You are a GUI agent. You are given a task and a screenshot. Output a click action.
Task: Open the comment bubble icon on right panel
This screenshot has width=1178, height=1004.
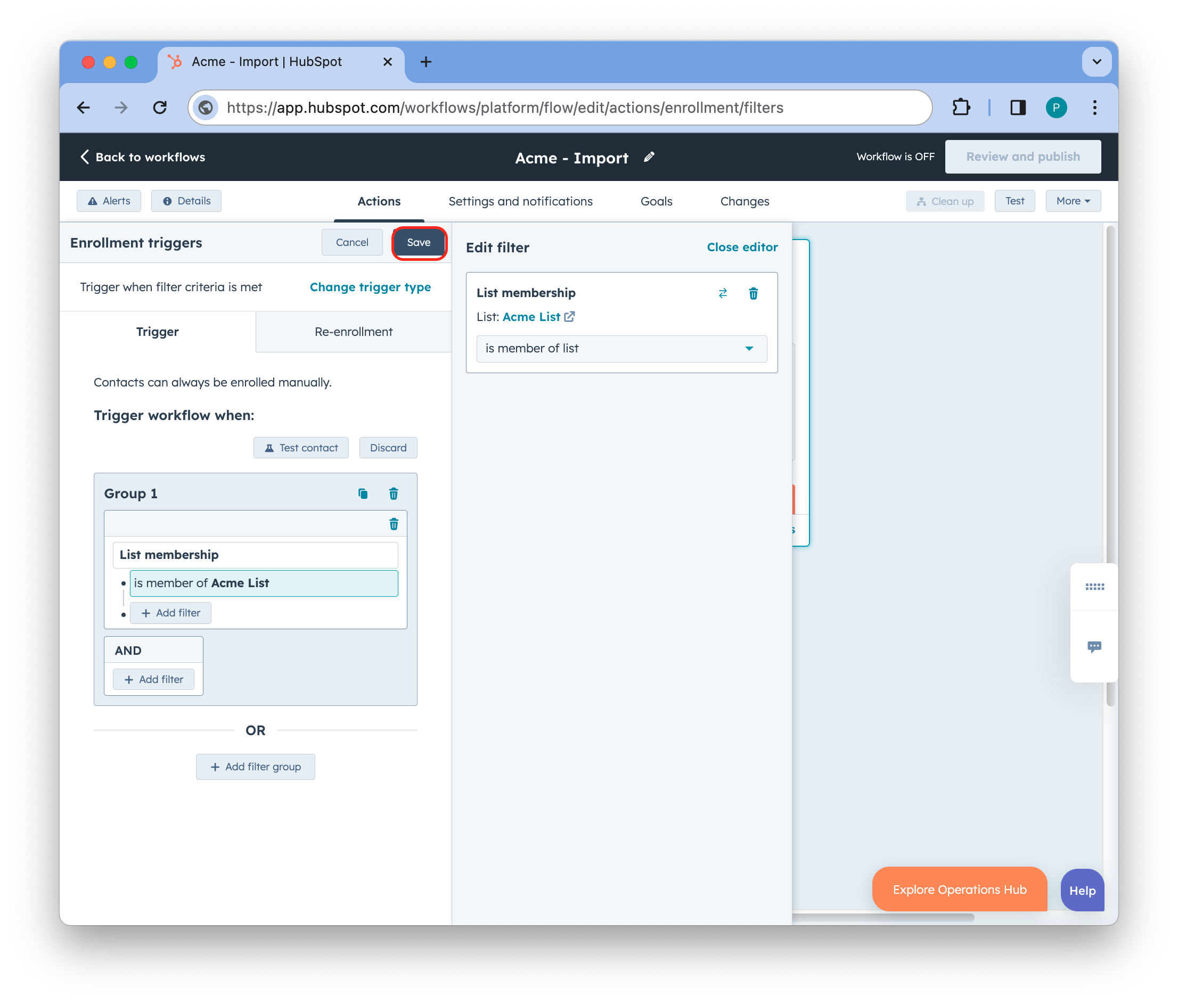coord(1094,647)
